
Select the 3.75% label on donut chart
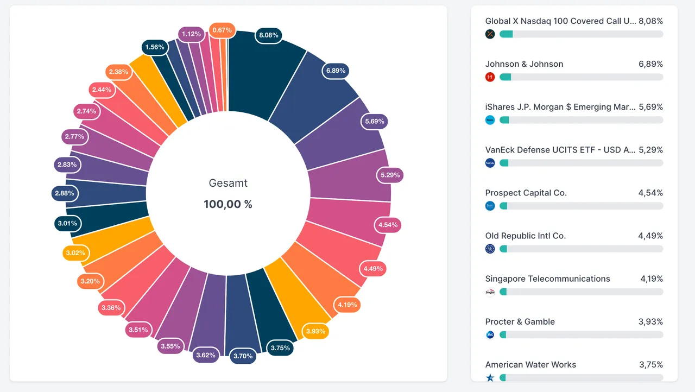pos(280,349)
